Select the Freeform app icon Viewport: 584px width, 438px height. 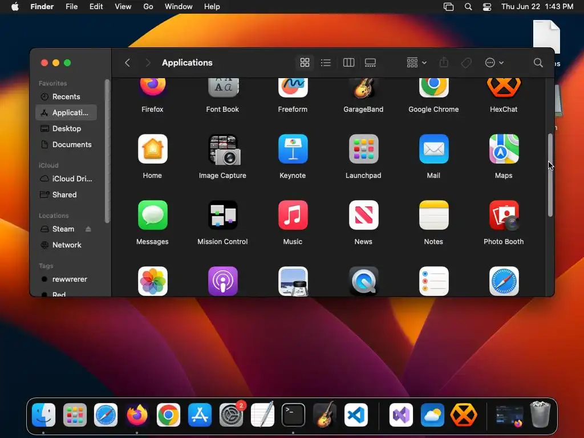293,87
